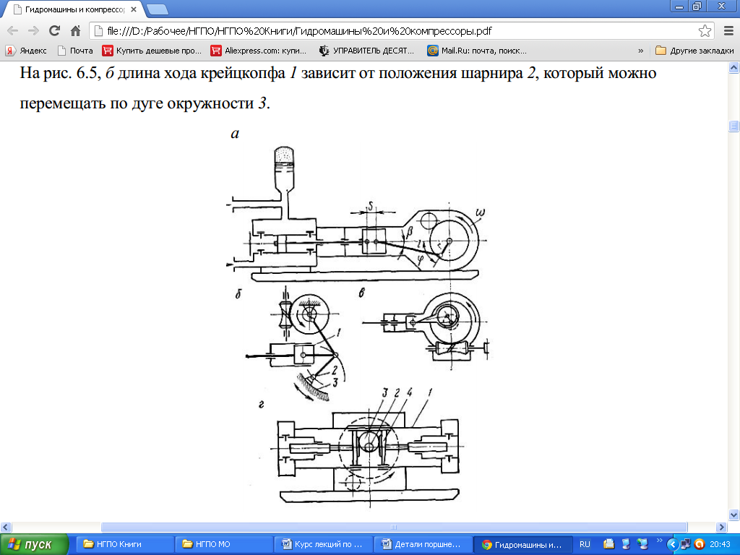Click the vertical scrollbar thumb
Screen dimensions: 740x555
[734, 126]
